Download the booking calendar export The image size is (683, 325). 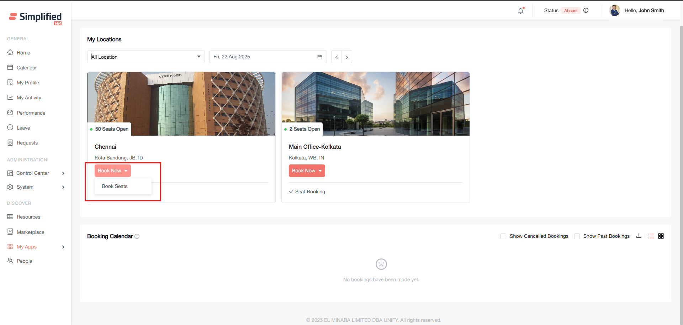(639, 236)
